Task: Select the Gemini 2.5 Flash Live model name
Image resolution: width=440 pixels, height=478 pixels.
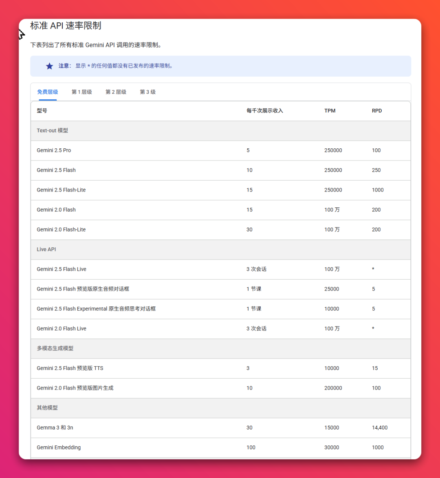Action: pyautogui.click(x=62, y=269)
